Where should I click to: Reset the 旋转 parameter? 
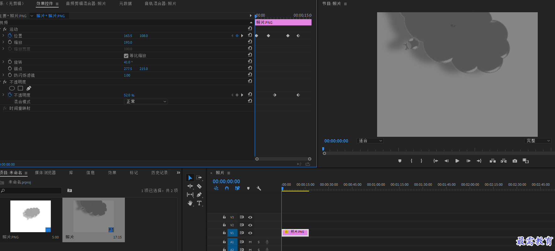250,62
